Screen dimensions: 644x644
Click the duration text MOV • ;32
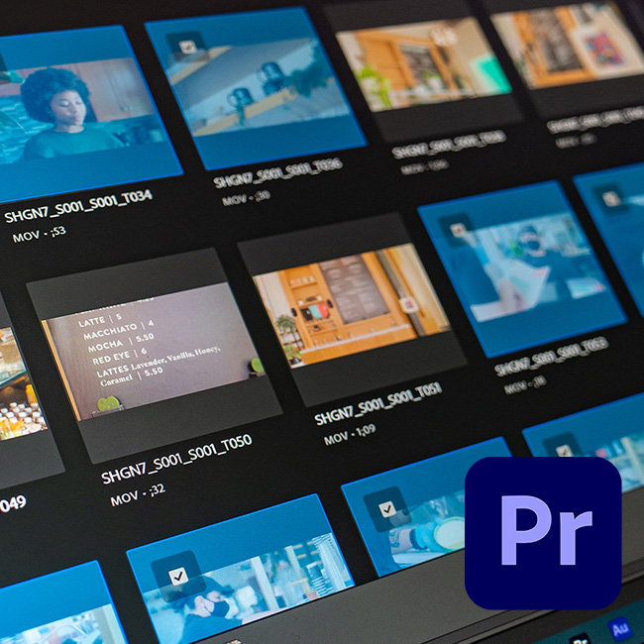(x=138, y=495)
